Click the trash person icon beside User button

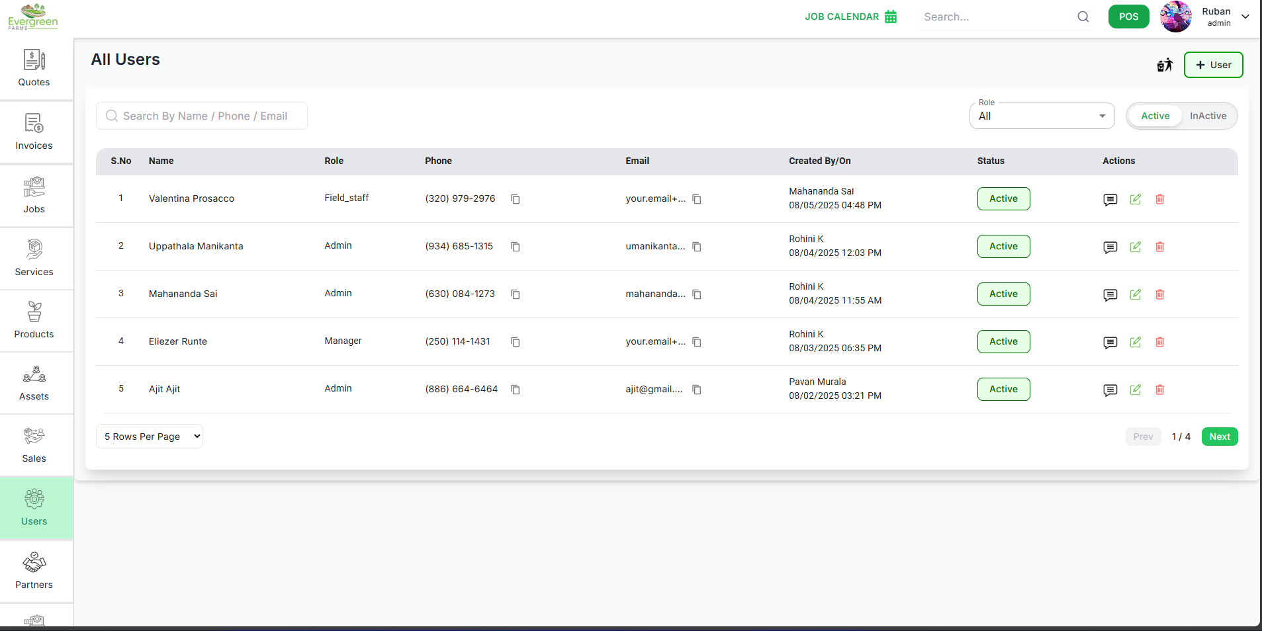pyautogui.click(x=1165, y=65)
